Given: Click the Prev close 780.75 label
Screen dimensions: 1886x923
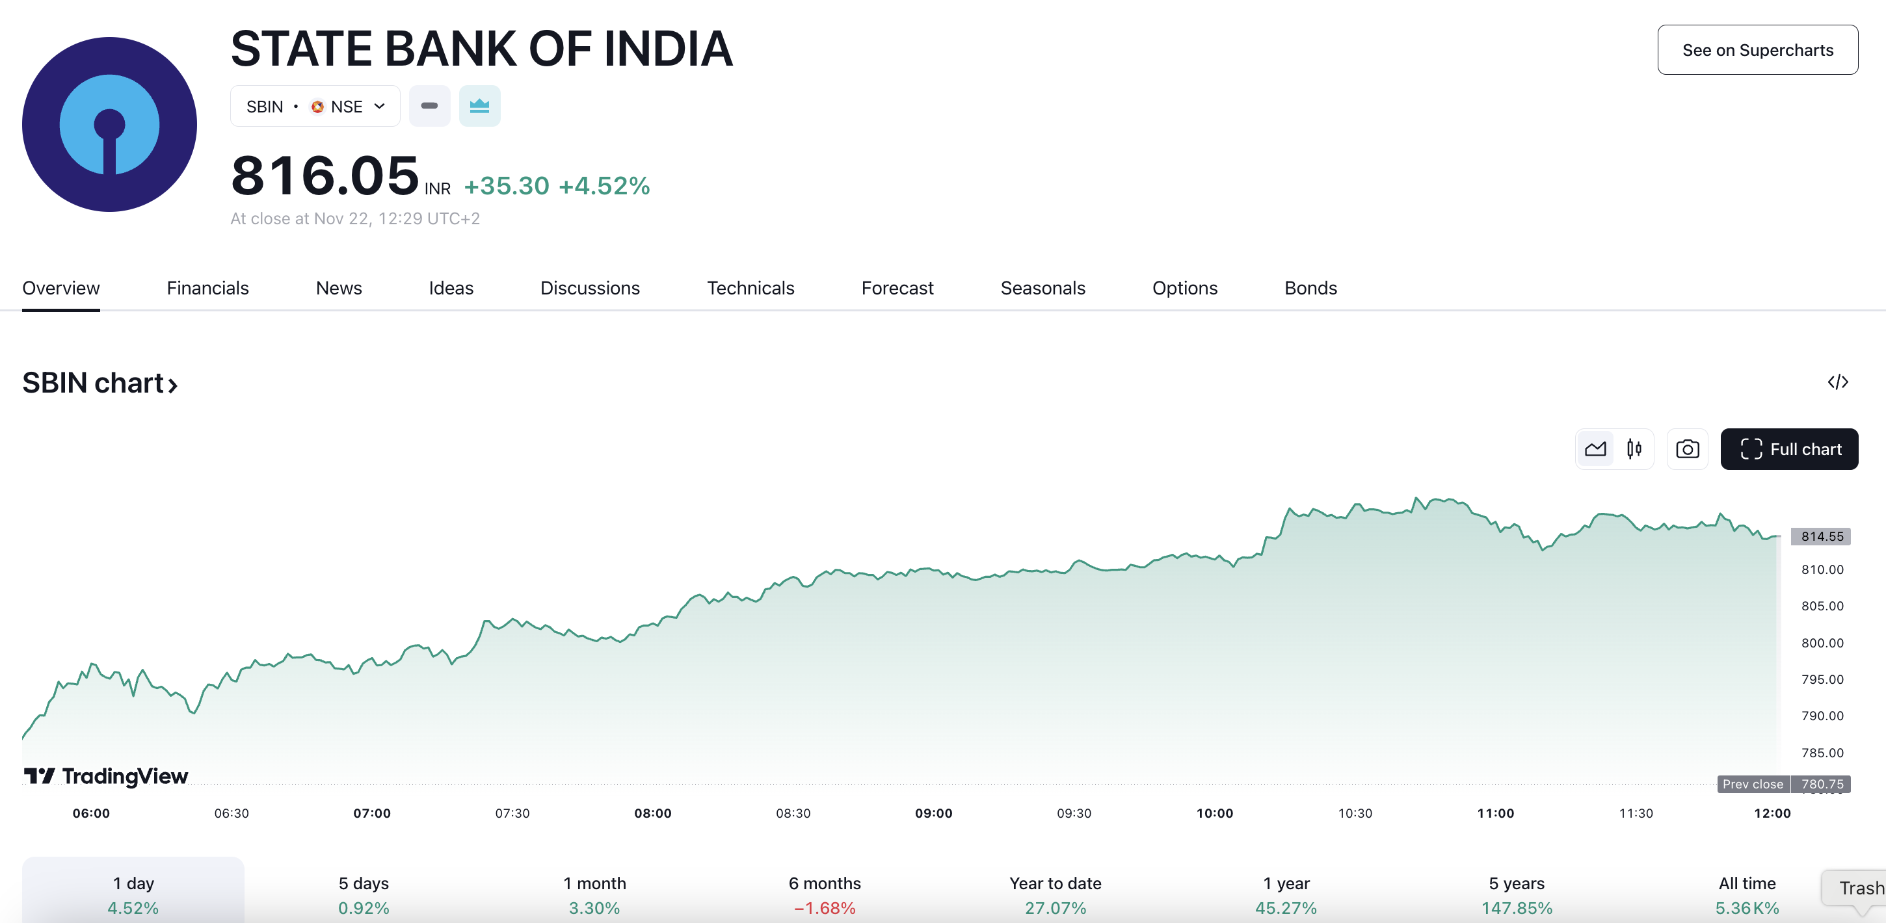Looking at the screenshot, I should pos(1783,784).
